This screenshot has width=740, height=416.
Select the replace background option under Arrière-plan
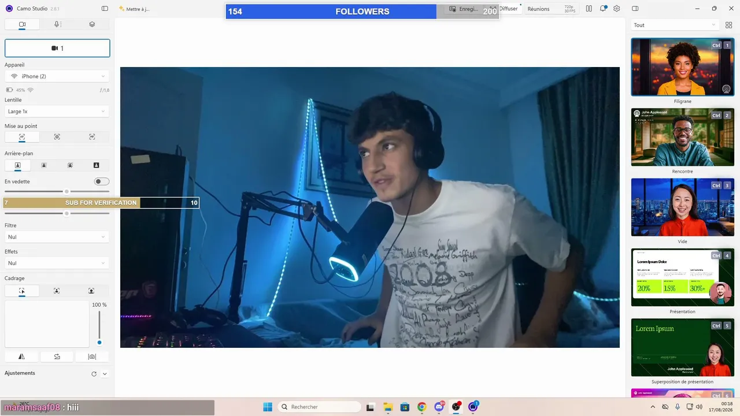96,165
